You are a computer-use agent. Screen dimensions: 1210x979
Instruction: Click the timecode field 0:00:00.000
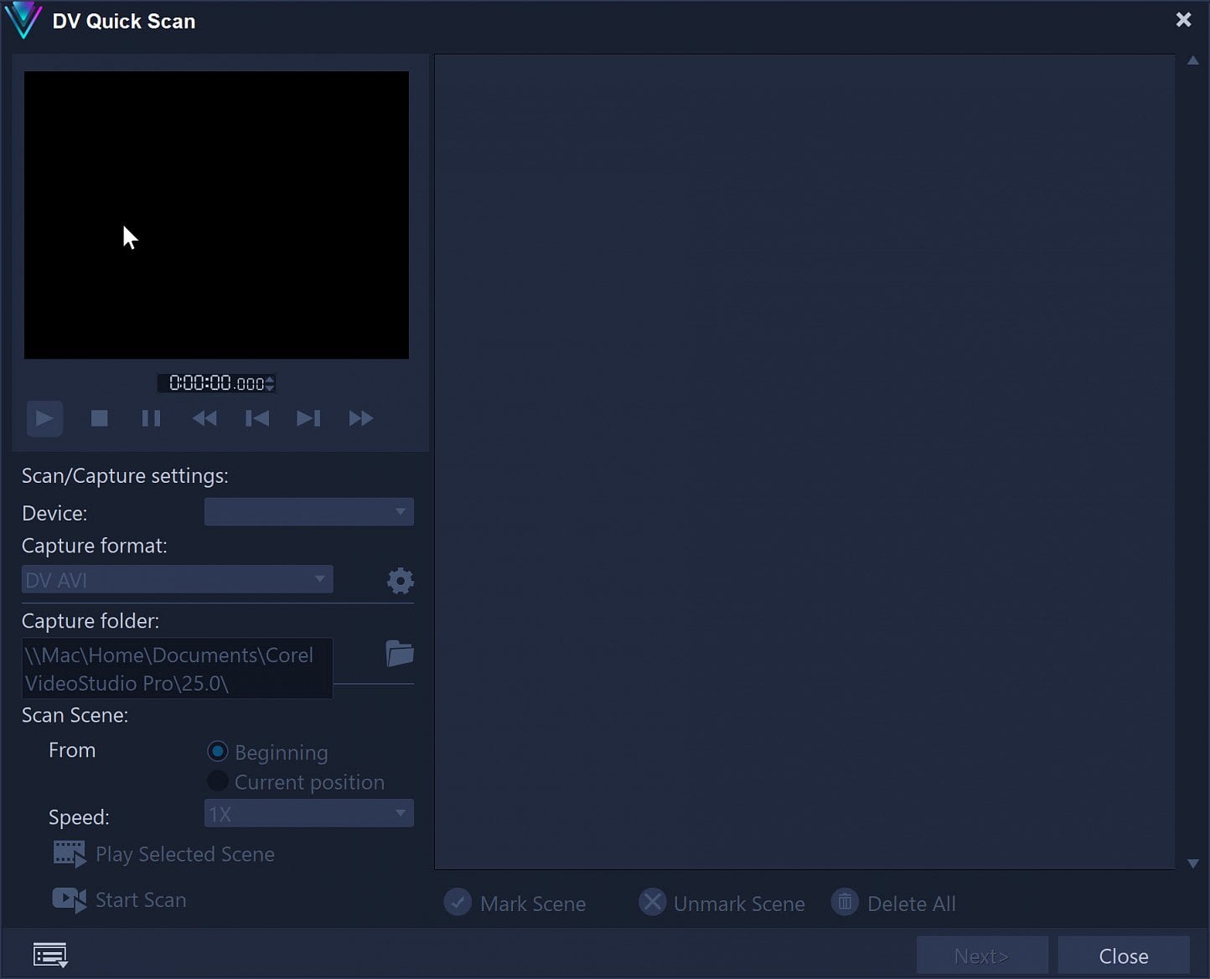point(216,383)
